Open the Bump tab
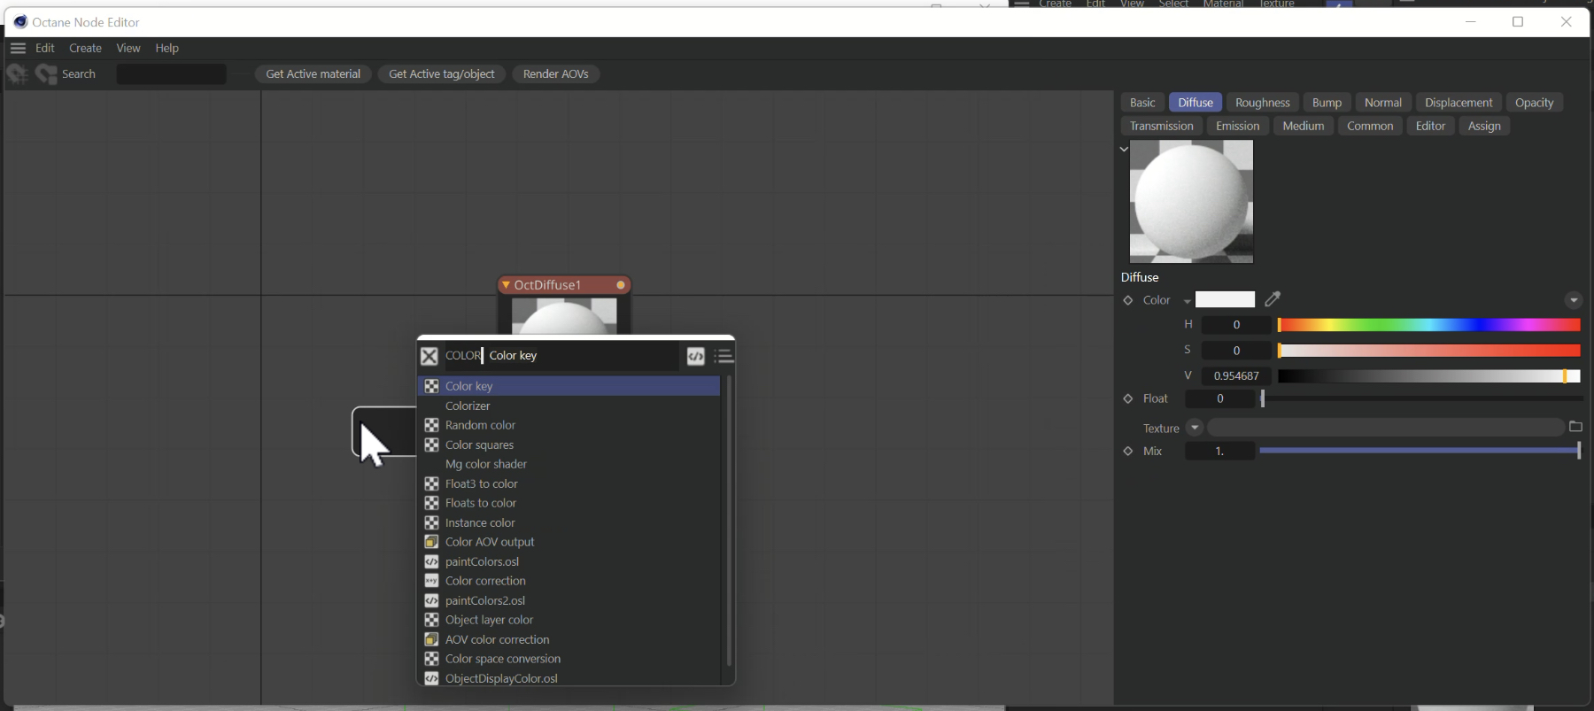 pyautogui.click(x=1327, y=103)
